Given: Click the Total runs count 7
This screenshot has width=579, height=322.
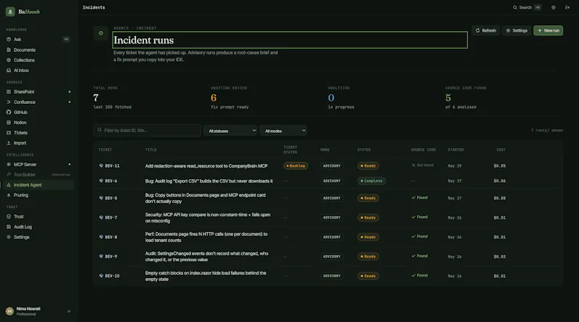Looking at the screenshot, I should tap(96, 97).
